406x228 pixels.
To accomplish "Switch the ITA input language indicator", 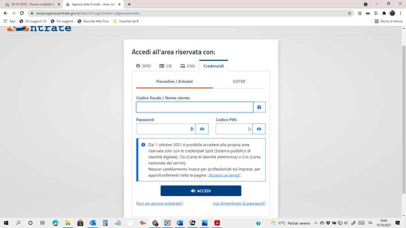I will (370, 223).
